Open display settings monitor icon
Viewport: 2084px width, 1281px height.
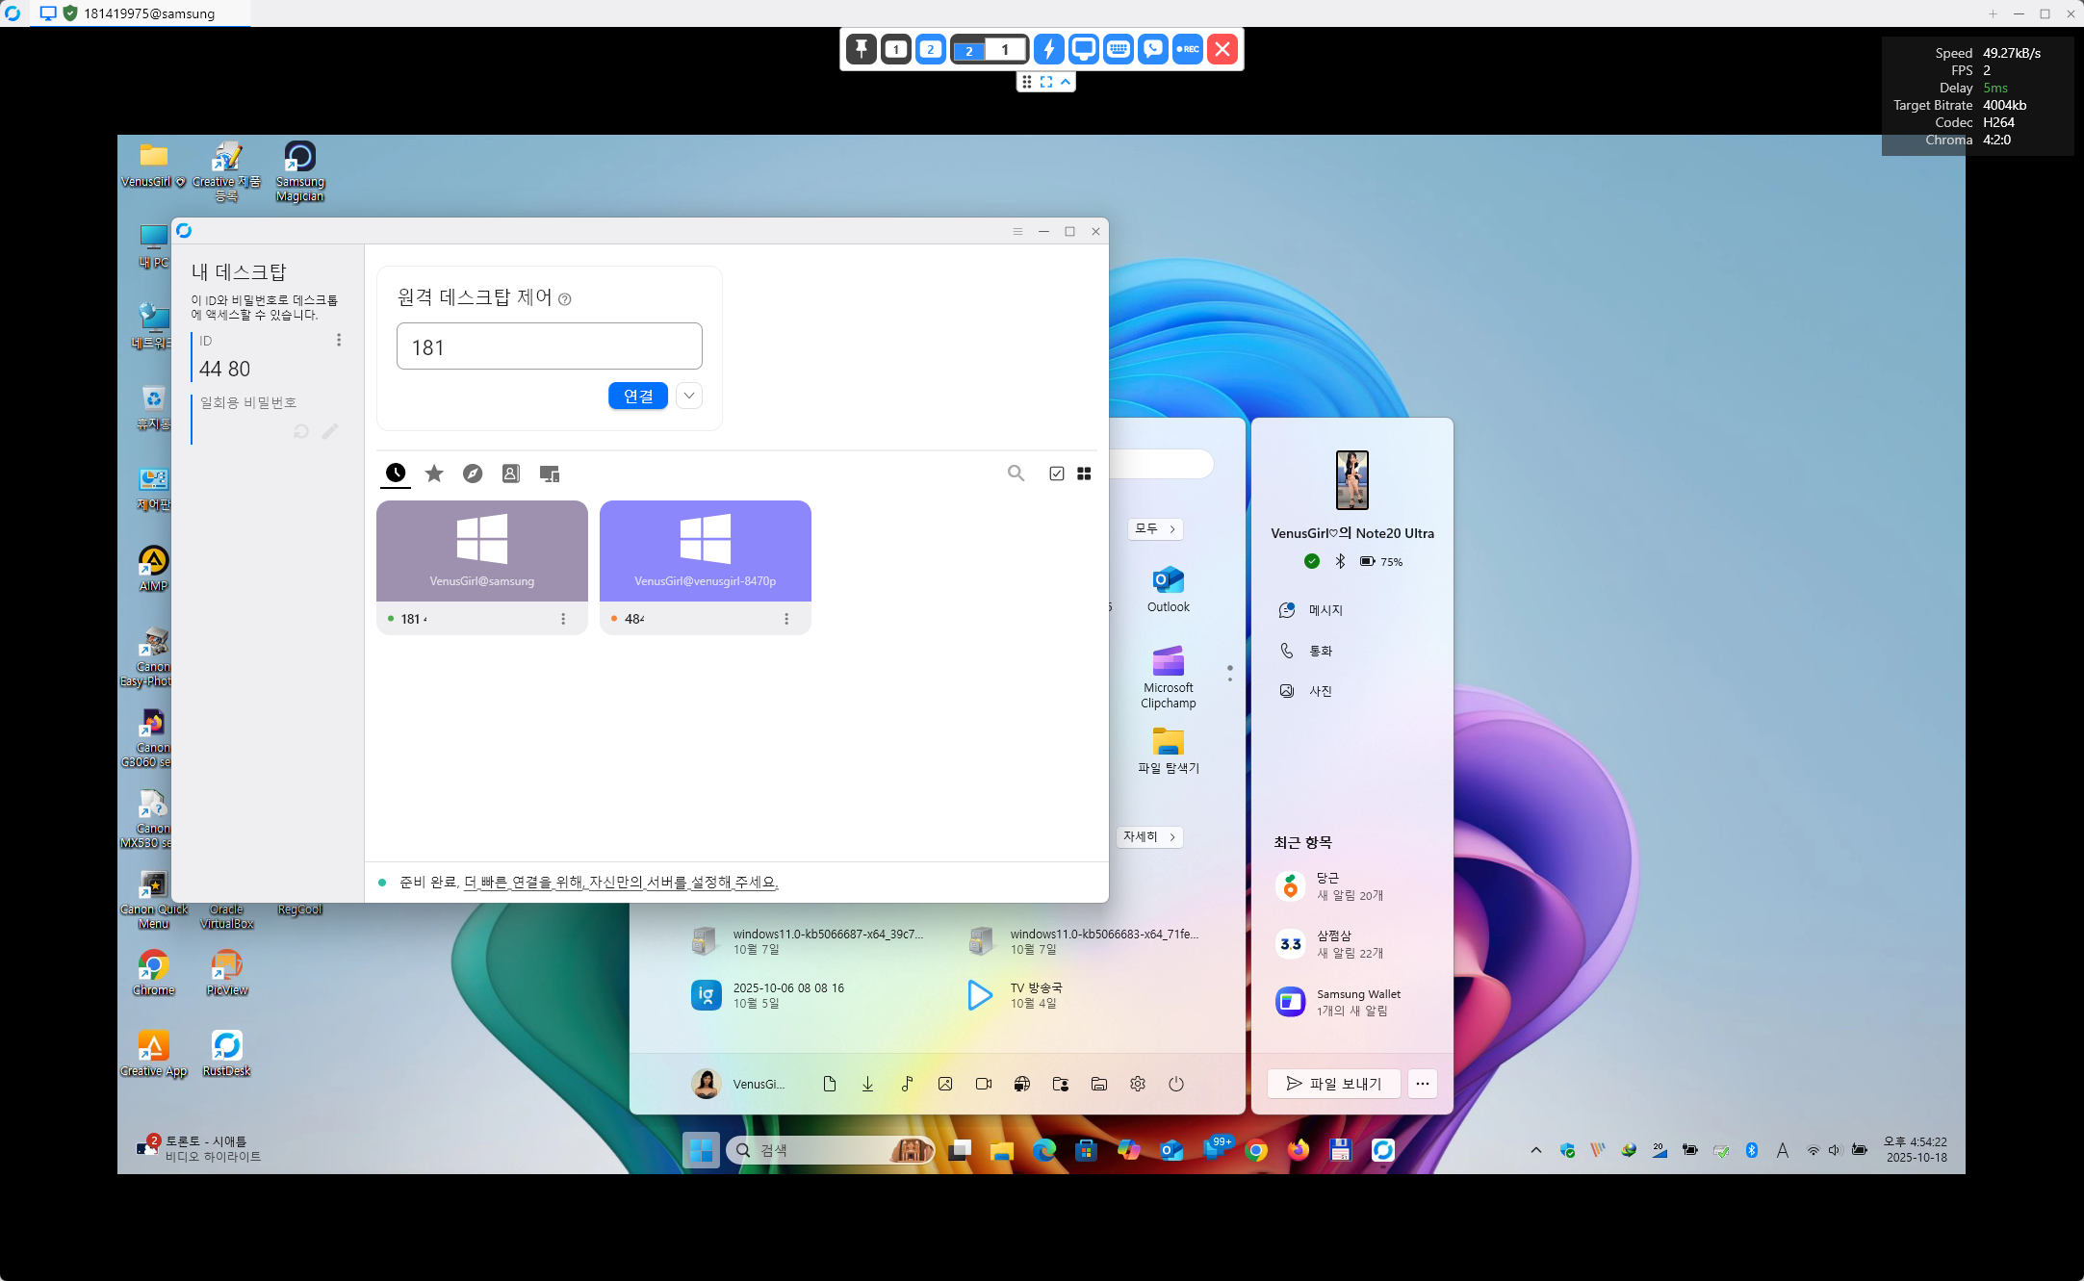[1084, 49]
